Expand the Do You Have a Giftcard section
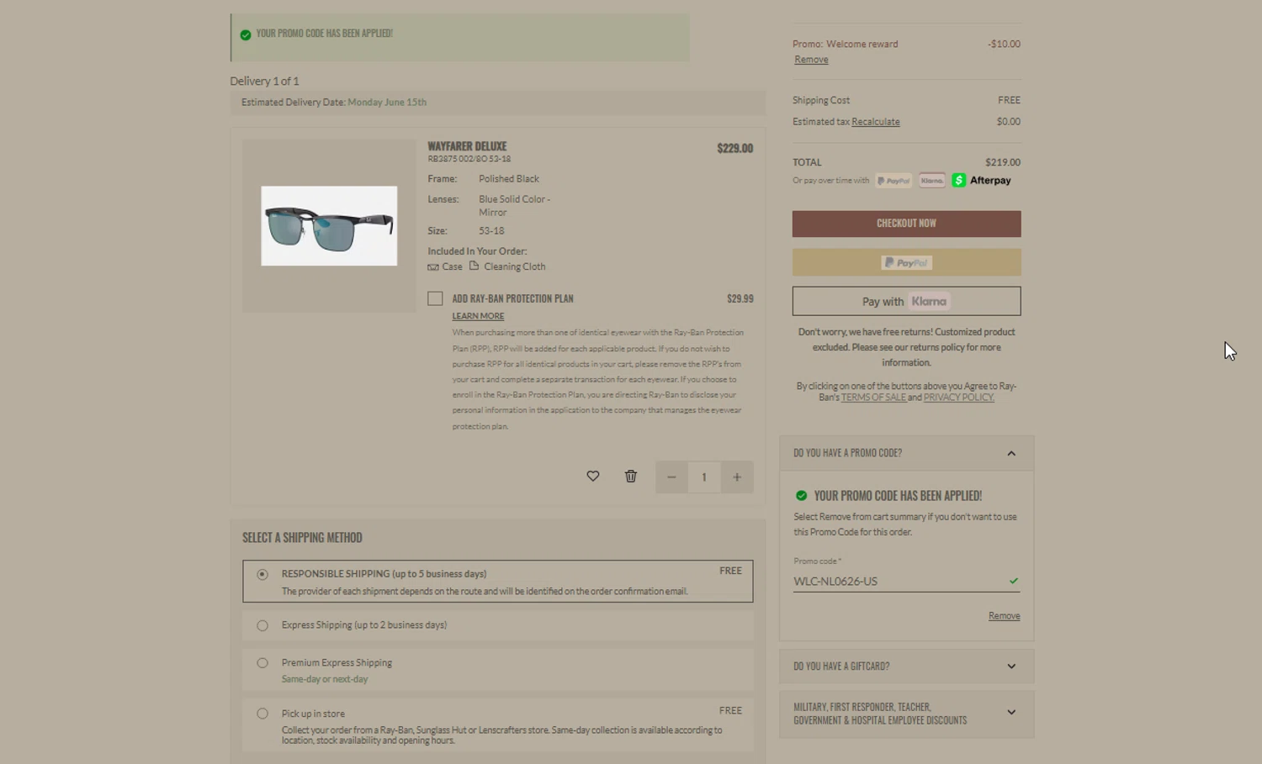The width and height of the screenshot is (1262, 764). click(x=906, y=667)
